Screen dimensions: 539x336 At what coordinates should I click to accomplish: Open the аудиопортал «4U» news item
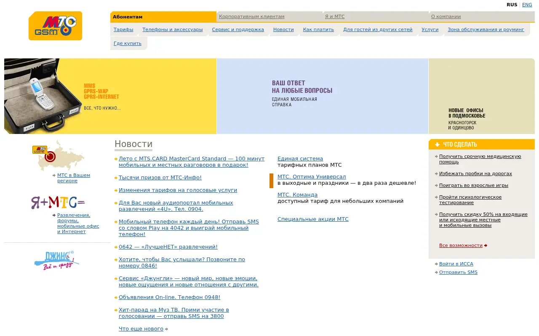(176, 206)
